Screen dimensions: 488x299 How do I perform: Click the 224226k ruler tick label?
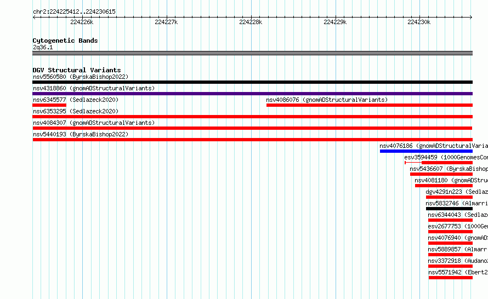[x=82, y=22]
